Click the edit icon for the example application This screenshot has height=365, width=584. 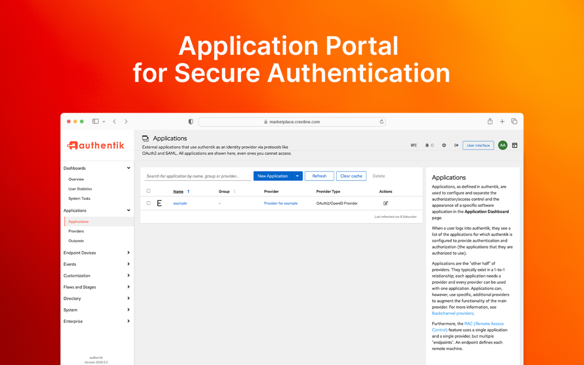click(x=386, y=203)
